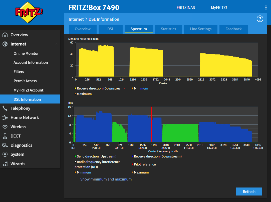Click the Telephony phone icon
The width and height of the screenshot is (271, 202).
tap(5, 108)
